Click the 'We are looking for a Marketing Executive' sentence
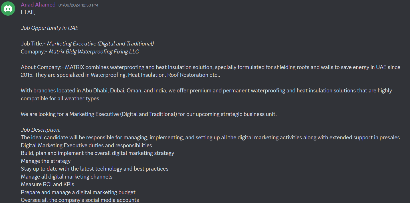This screenshot has width=410, height=203. tap(149, 114)
